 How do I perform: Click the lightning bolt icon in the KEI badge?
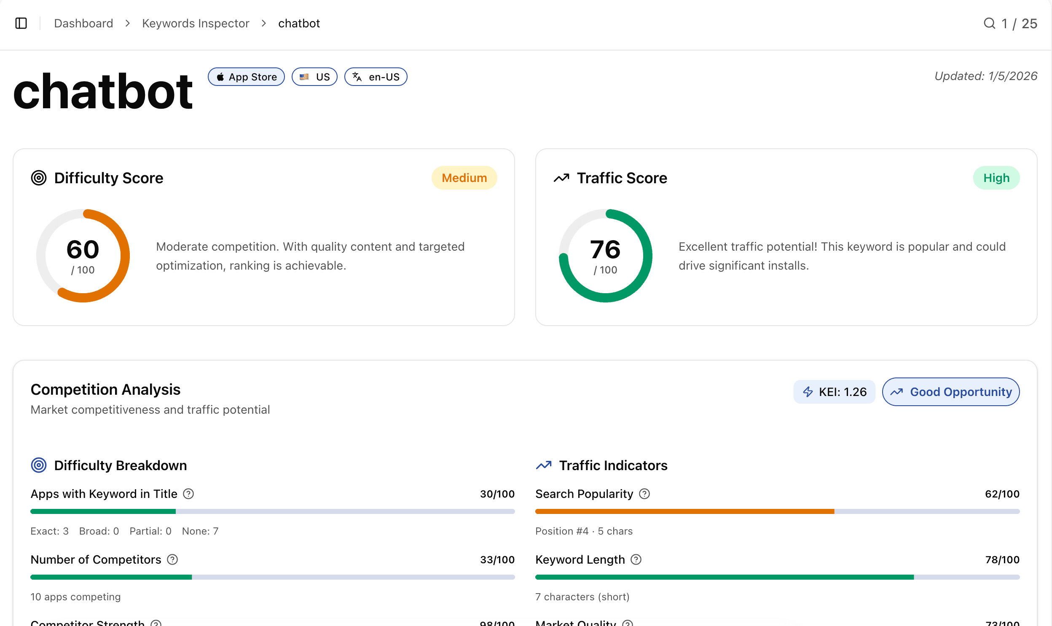pos(807,392)
